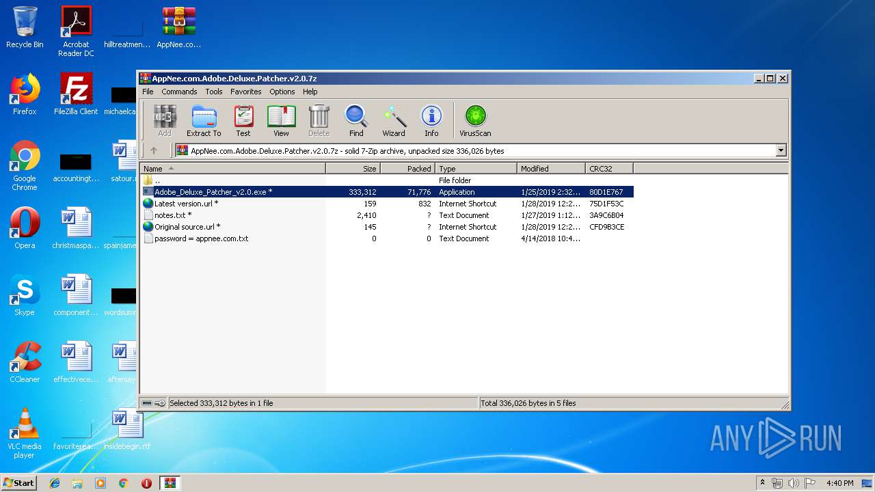Screen dimensions: 875x492
Task: Open the Tools menu
Action: point(214,92)
